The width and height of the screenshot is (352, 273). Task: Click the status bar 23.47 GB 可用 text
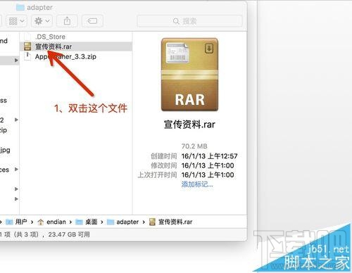click(69, 234)
